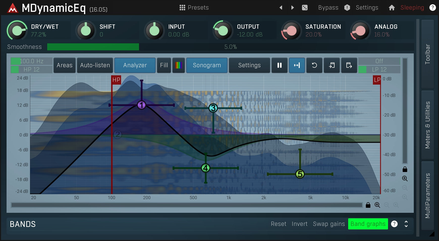Disable the Sonogram view
Image resolution: width=439 pixels, height=241 pixels.
pyautogui.click(x=207, y=65)
